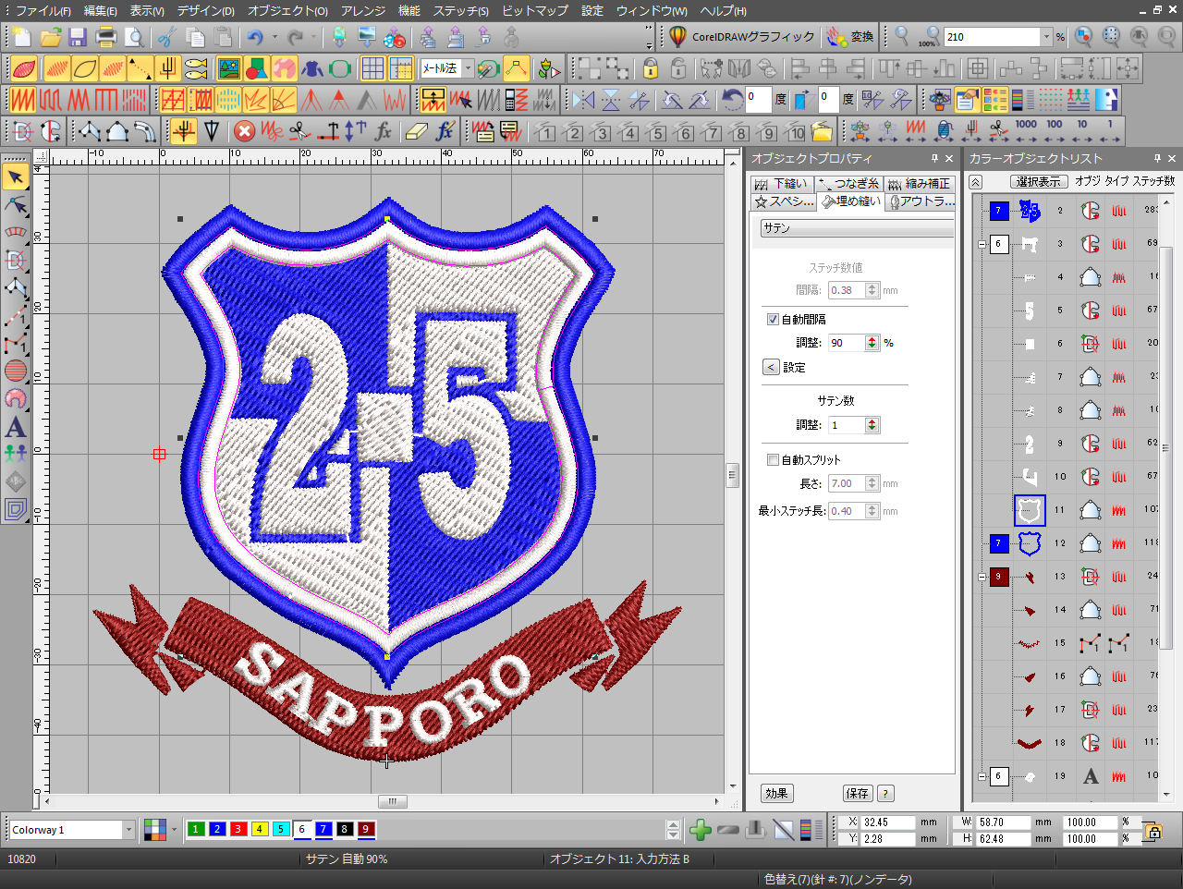Screen dimensions: 1183x889
Task: Click the X position field showing 32.45
Action: [888, 822]
